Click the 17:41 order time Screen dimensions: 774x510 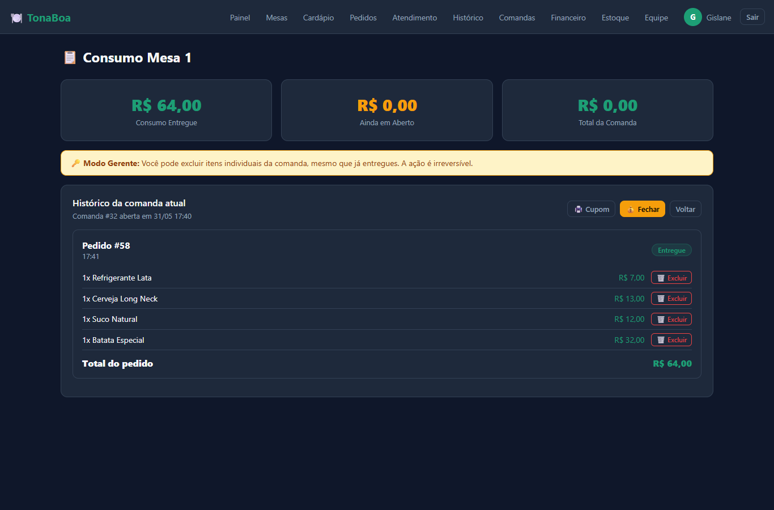[91, 257]
